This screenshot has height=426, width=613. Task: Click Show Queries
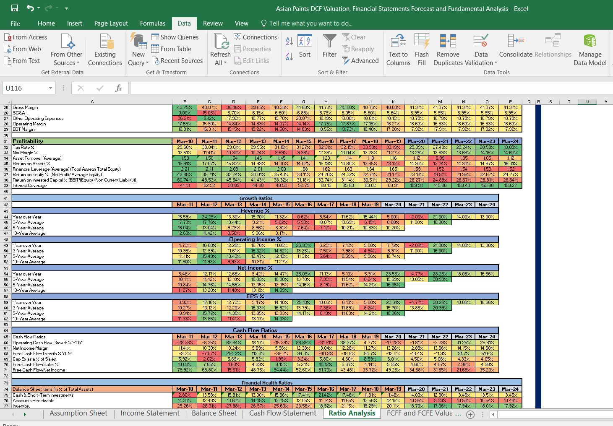point(175,37)
